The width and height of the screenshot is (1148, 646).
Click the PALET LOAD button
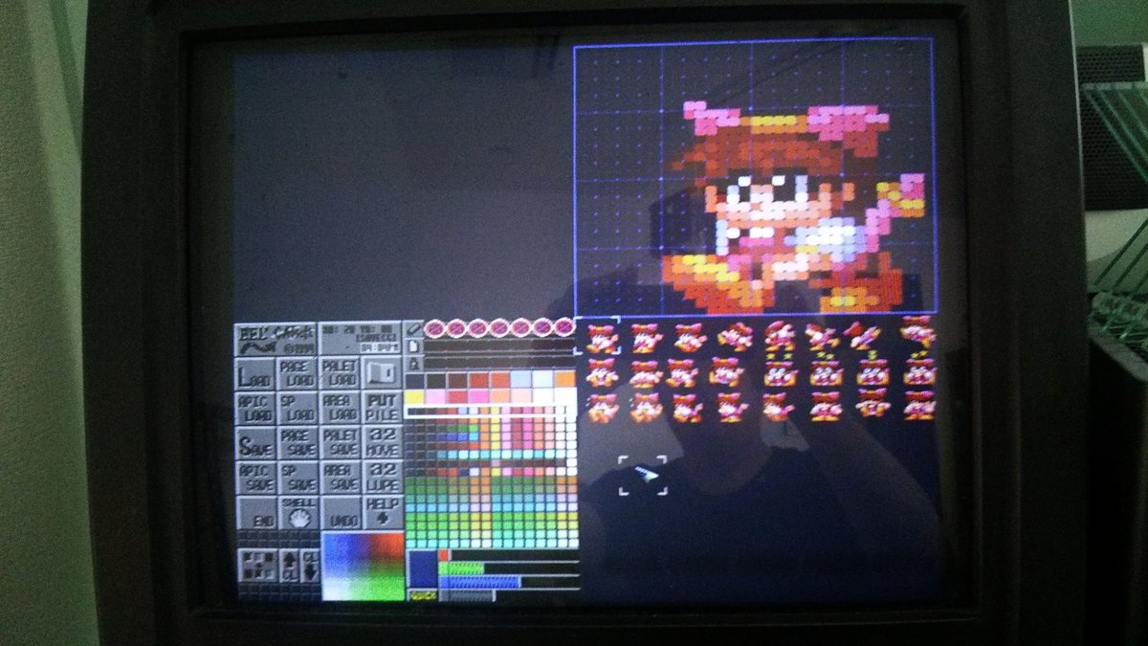tap(340, 374)
